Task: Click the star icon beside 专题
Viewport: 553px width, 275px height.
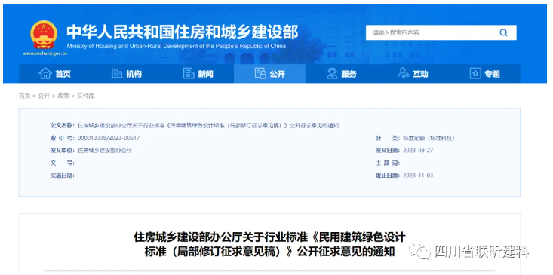Action: pos(475,73)
